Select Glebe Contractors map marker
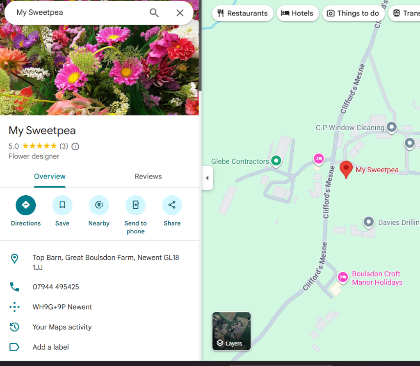Screen dimensions: 420x366 pos(276,161)
